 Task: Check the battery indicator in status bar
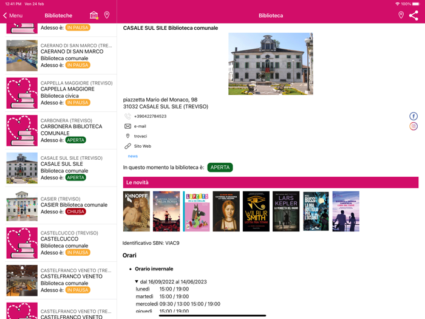click(x=416, y=4)
